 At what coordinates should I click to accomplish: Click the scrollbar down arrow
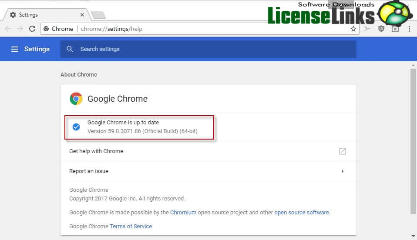(x=413, y=236)
